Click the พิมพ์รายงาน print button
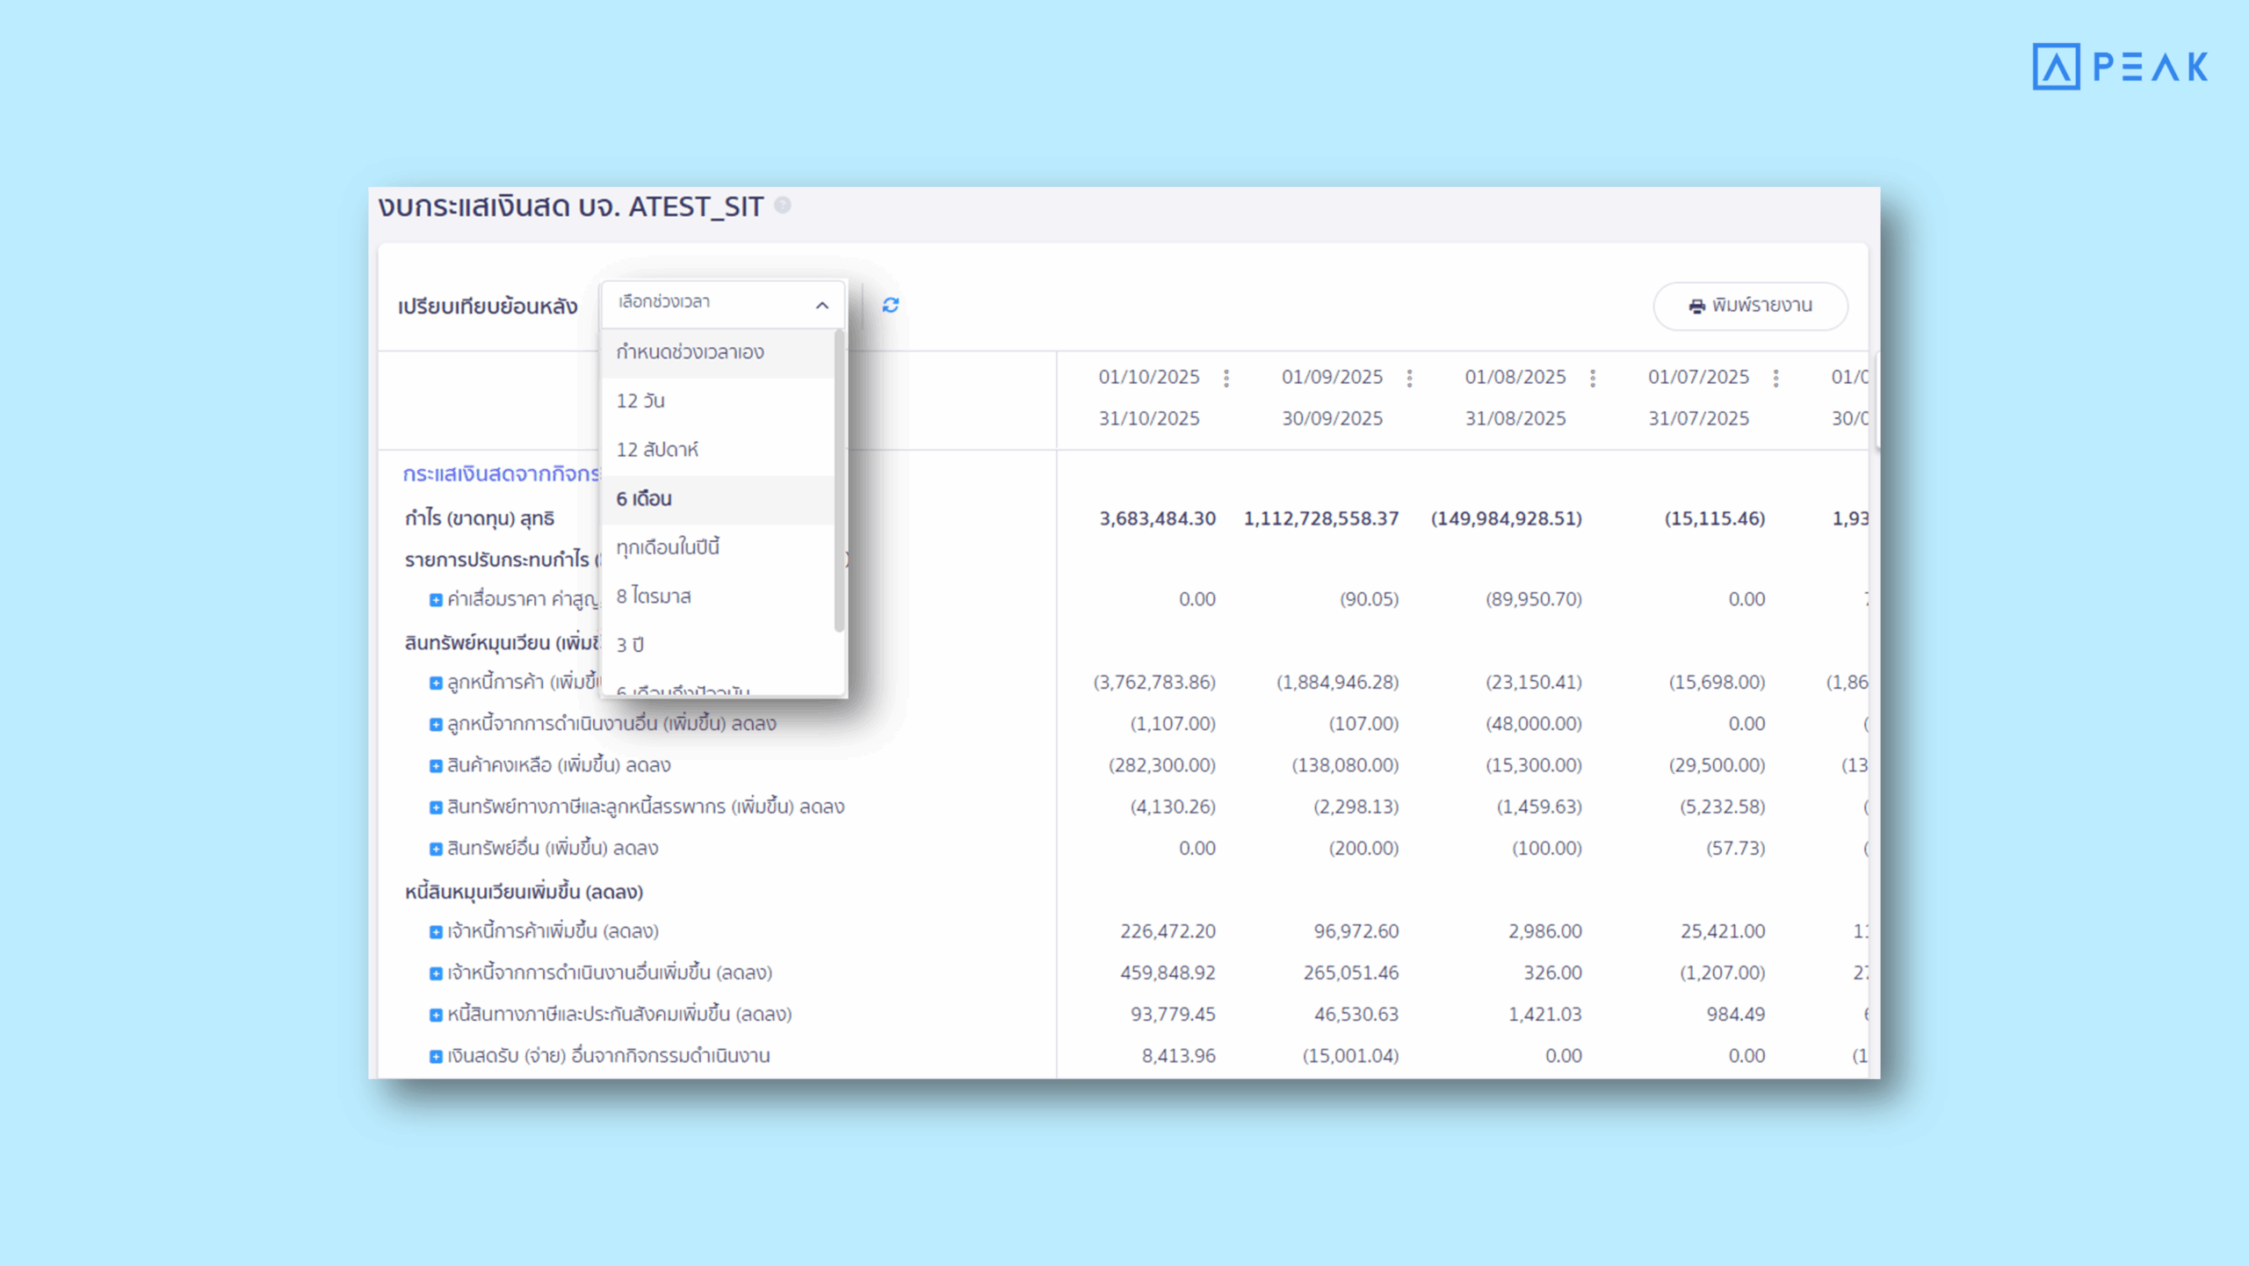The width and height of the screenshot is (2249, 1266). click(x=1750, y=306)
